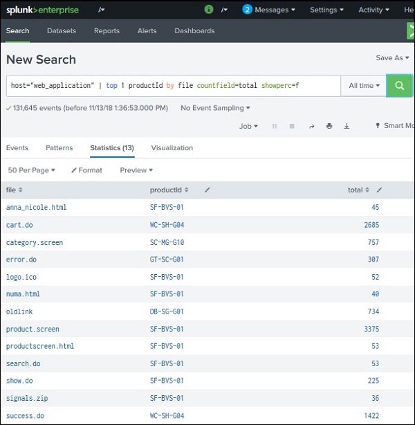
Task: Open the All time range picker
Action: [365, 86]
